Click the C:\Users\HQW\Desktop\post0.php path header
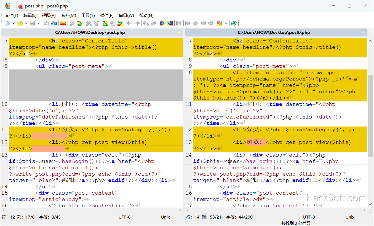This screenshot has width=374, height=226. click(274, 33)
